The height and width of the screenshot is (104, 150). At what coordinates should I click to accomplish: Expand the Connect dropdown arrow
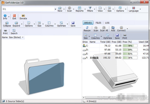pyautogui.click(x=127, y=29)
